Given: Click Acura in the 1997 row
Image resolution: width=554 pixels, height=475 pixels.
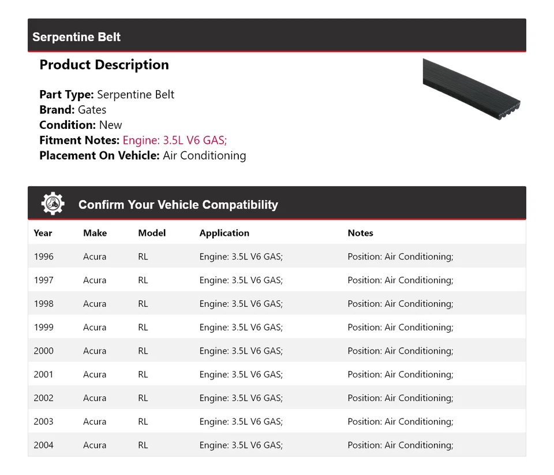Looking at the screenshot, I should point(95,280).
